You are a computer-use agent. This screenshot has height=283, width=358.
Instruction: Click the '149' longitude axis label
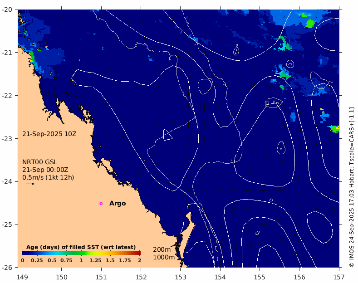click(22, 277)
